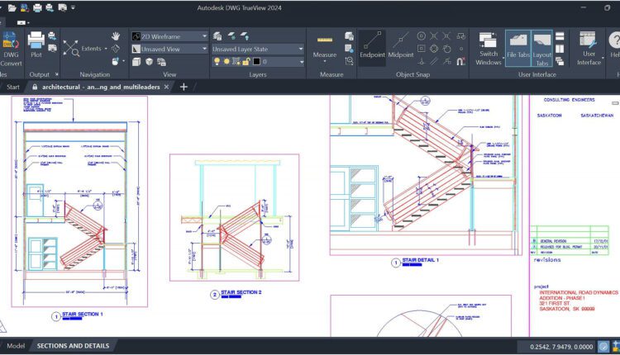Toggle the Perpendicular object snap
The image size is (620, 355).
(x=422, y=61)
